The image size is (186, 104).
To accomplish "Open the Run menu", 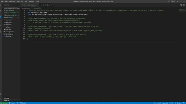I will coord(26,1).
